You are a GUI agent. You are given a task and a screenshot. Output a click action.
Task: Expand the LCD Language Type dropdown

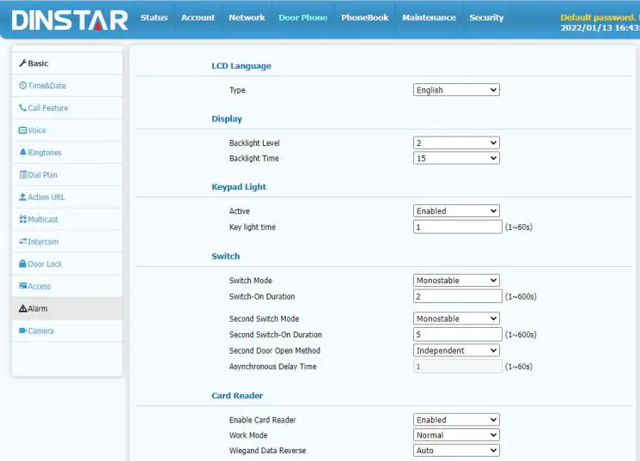pyautogui.click(x=456, y=90)
